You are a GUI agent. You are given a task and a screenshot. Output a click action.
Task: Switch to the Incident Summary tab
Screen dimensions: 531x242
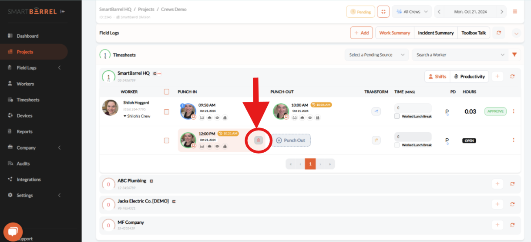click(x=436, y=33)
